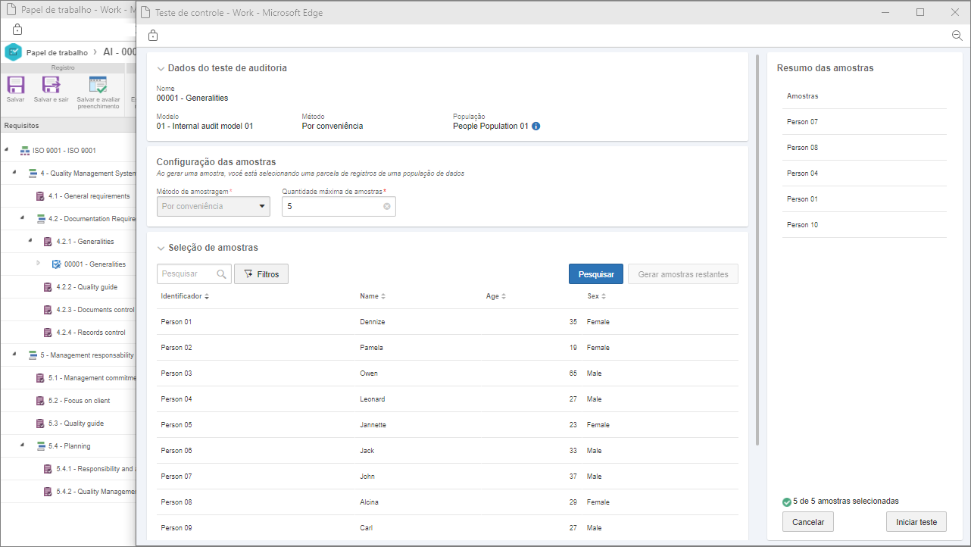The width and height of the screenshot is (971, 547).
Task: Click Person 04 in Resumo das amostras
Action: (864, 173)
